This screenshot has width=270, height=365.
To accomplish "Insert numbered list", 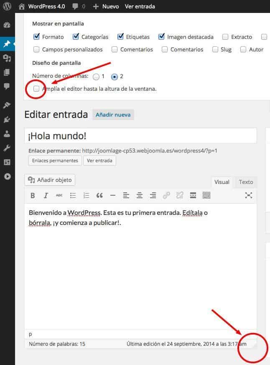I will coord(86,196).
